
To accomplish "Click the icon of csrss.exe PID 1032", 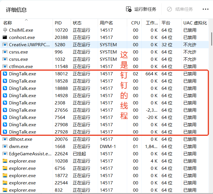I will tap(5, 59).
